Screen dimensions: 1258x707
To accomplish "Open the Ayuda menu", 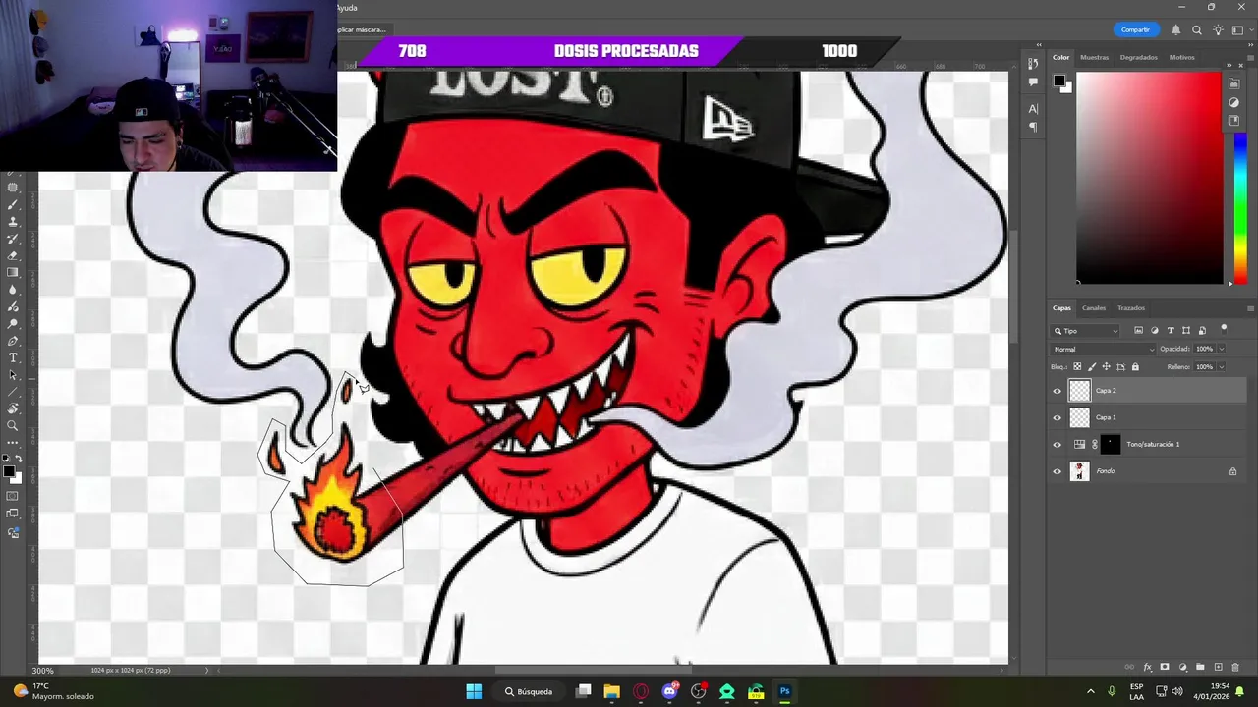I will (347, 8).
